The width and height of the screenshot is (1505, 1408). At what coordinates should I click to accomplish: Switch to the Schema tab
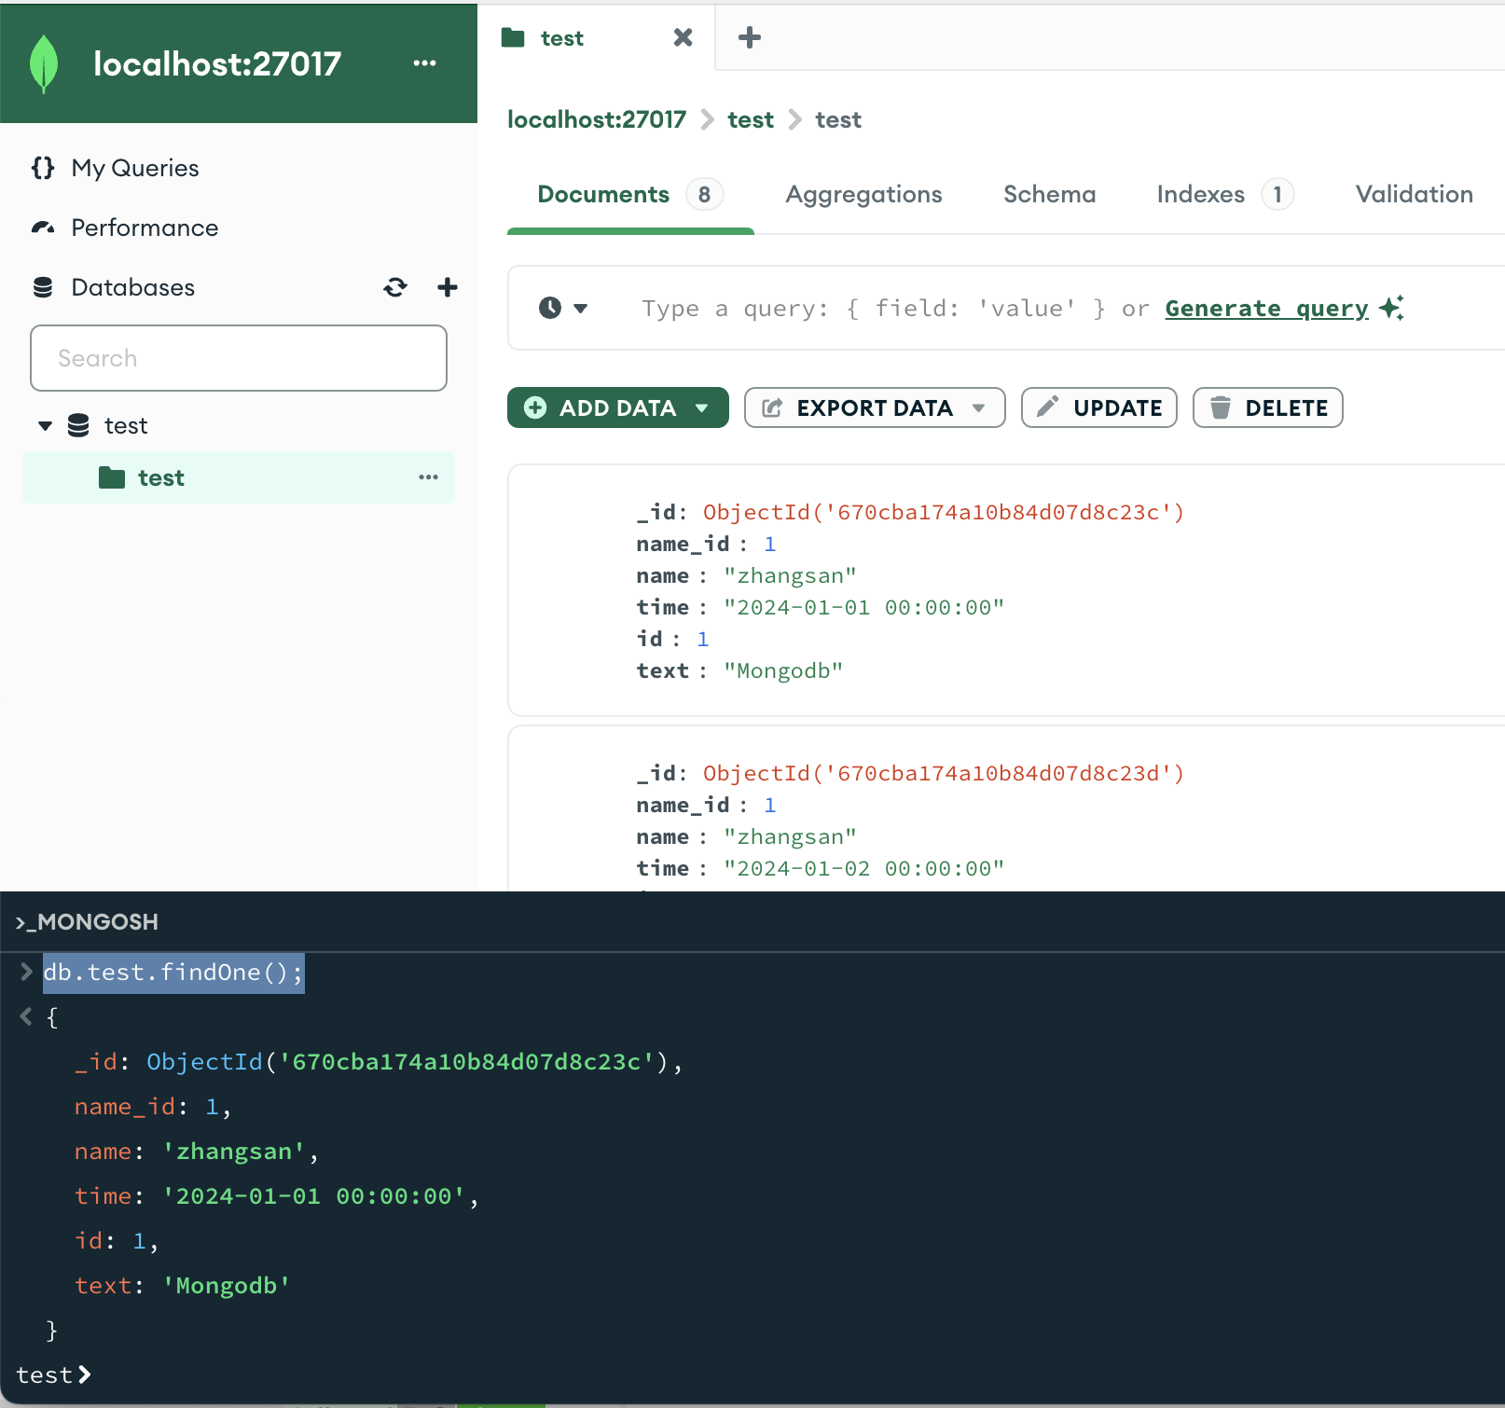coord(1049,194)
